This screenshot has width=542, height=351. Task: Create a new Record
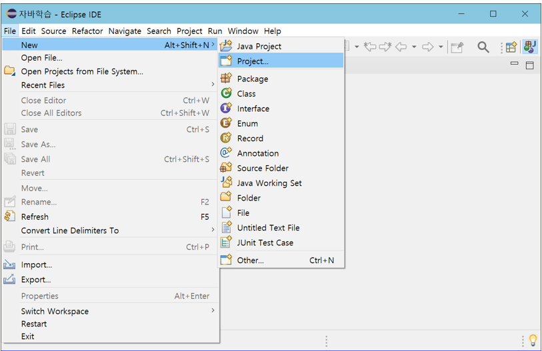(x=281, y=138)
